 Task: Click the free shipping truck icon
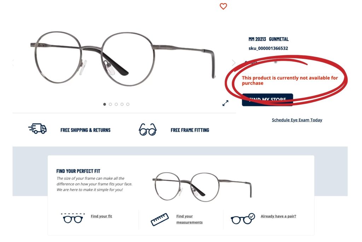tap(37, 128)
